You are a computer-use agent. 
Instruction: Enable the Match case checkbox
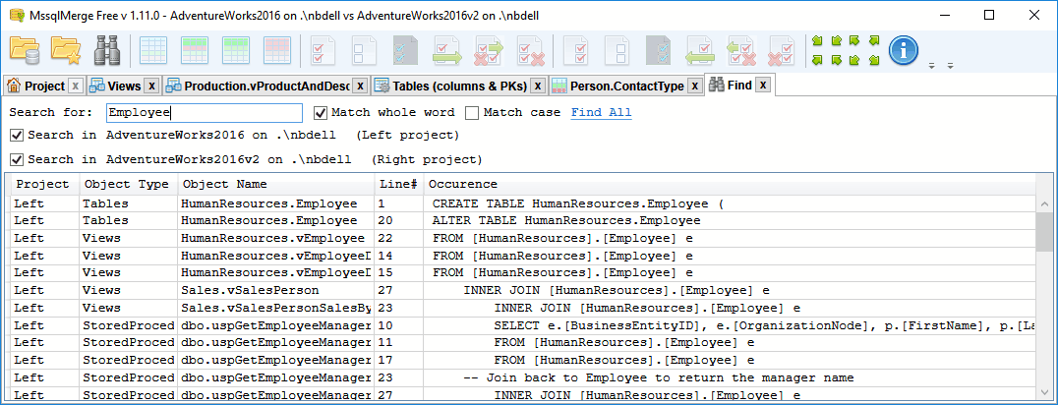point(472,113)
